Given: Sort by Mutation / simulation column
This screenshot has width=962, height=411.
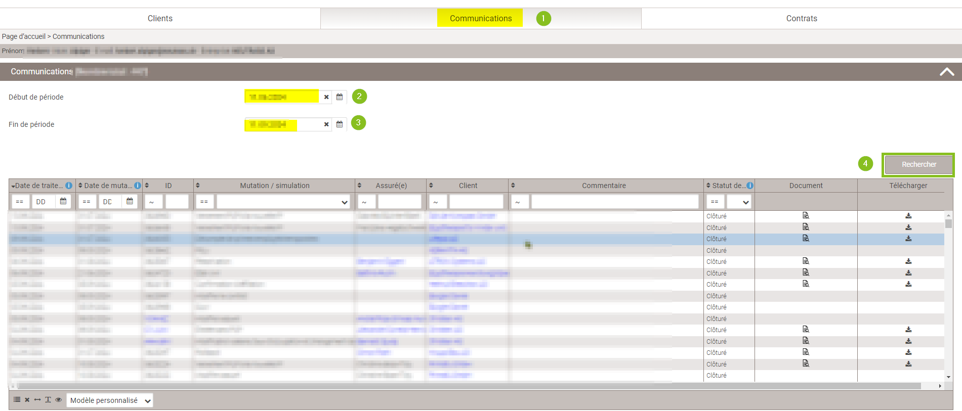Looking at the screenshot, I should [x=274, y=186].
